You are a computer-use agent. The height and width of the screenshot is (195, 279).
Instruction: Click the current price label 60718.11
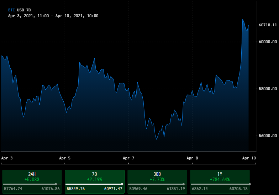point(268,25)
